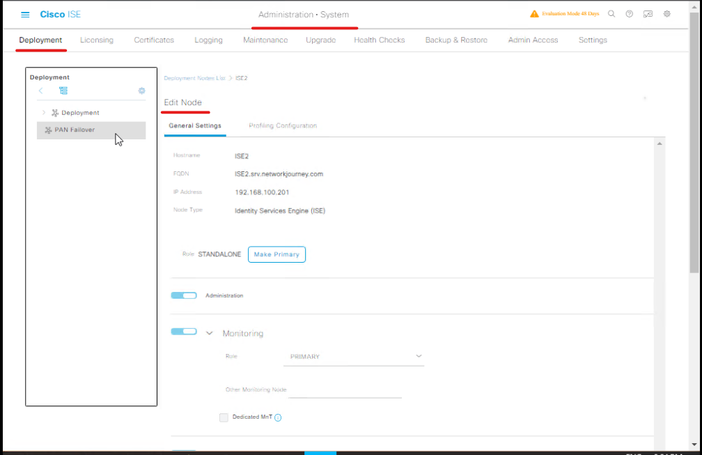This screenshot has width=702, height=455.
Task: Click the Administration • System page title
Action: [x=304, y=15]
